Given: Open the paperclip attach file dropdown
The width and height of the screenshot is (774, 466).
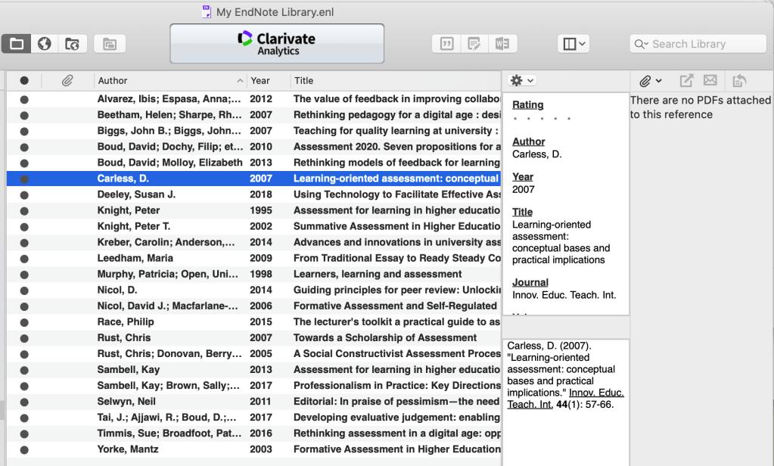Looking at the screenshot, I should point(650,80).
